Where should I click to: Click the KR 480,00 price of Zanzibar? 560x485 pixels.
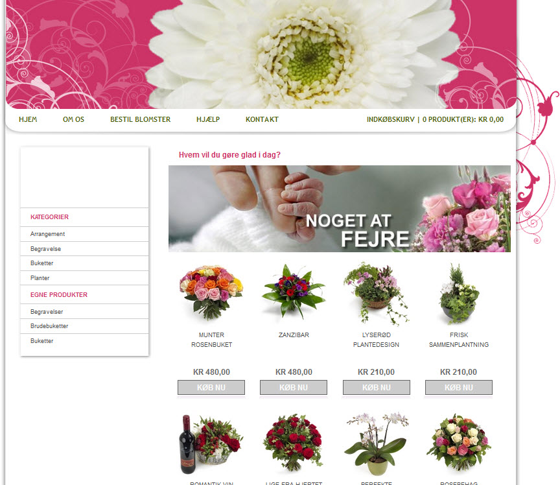pos(294,372)
